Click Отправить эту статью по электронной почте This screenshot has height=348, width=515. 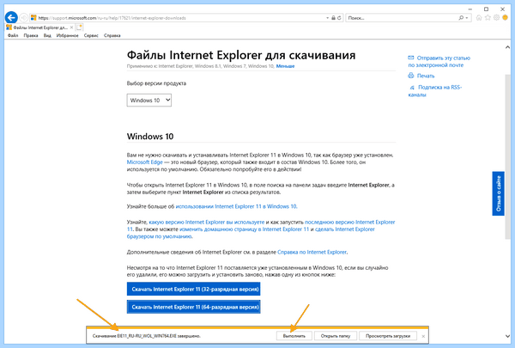click(439, 62)
